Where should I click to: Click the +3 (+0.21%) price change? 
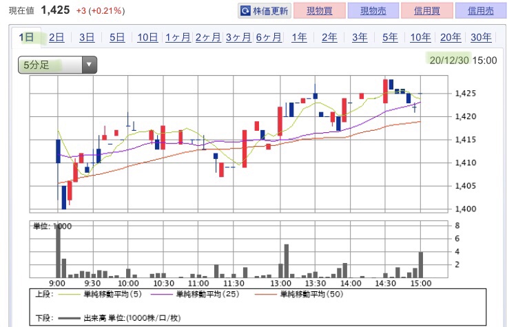(x=101, y=11)
